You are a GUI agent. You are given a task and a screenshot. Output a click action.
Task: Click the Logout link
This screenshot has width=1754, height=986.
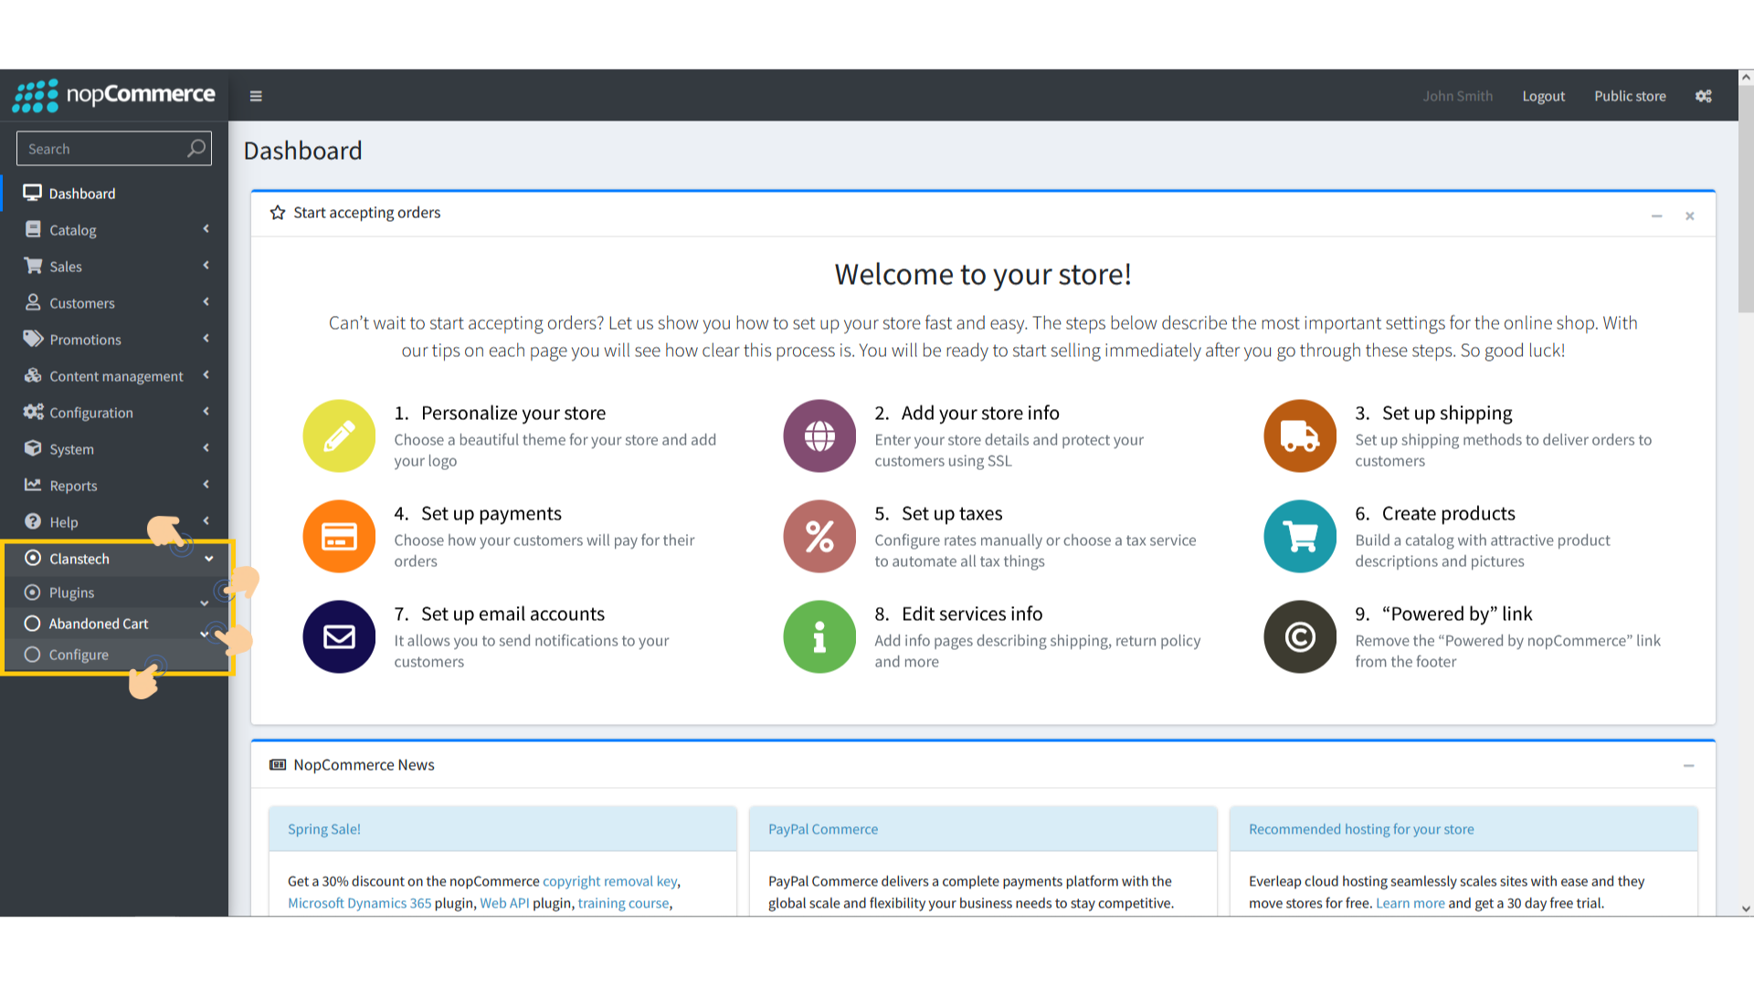click(1543, 96)
